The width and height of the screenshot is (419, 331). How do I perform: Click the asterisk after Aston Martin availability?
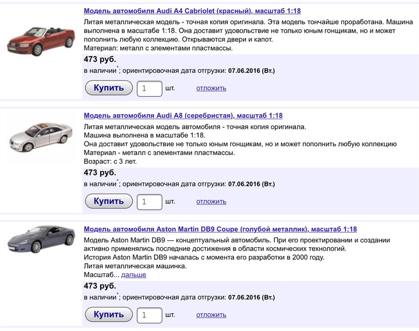point(118,295)
